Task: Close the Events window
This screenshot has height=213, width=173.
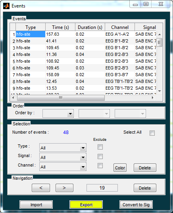Action: pyautogui.click(x=161, y=4)
